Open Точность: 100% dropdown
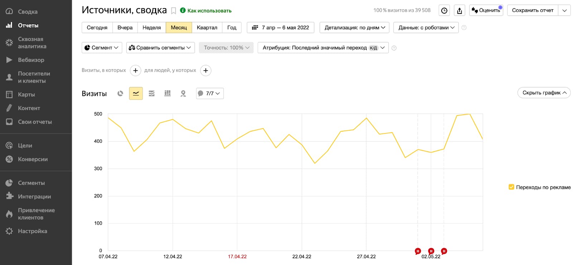Image resolution: width=573 pixels, height=265 pixels. click(x=226, y=48)
